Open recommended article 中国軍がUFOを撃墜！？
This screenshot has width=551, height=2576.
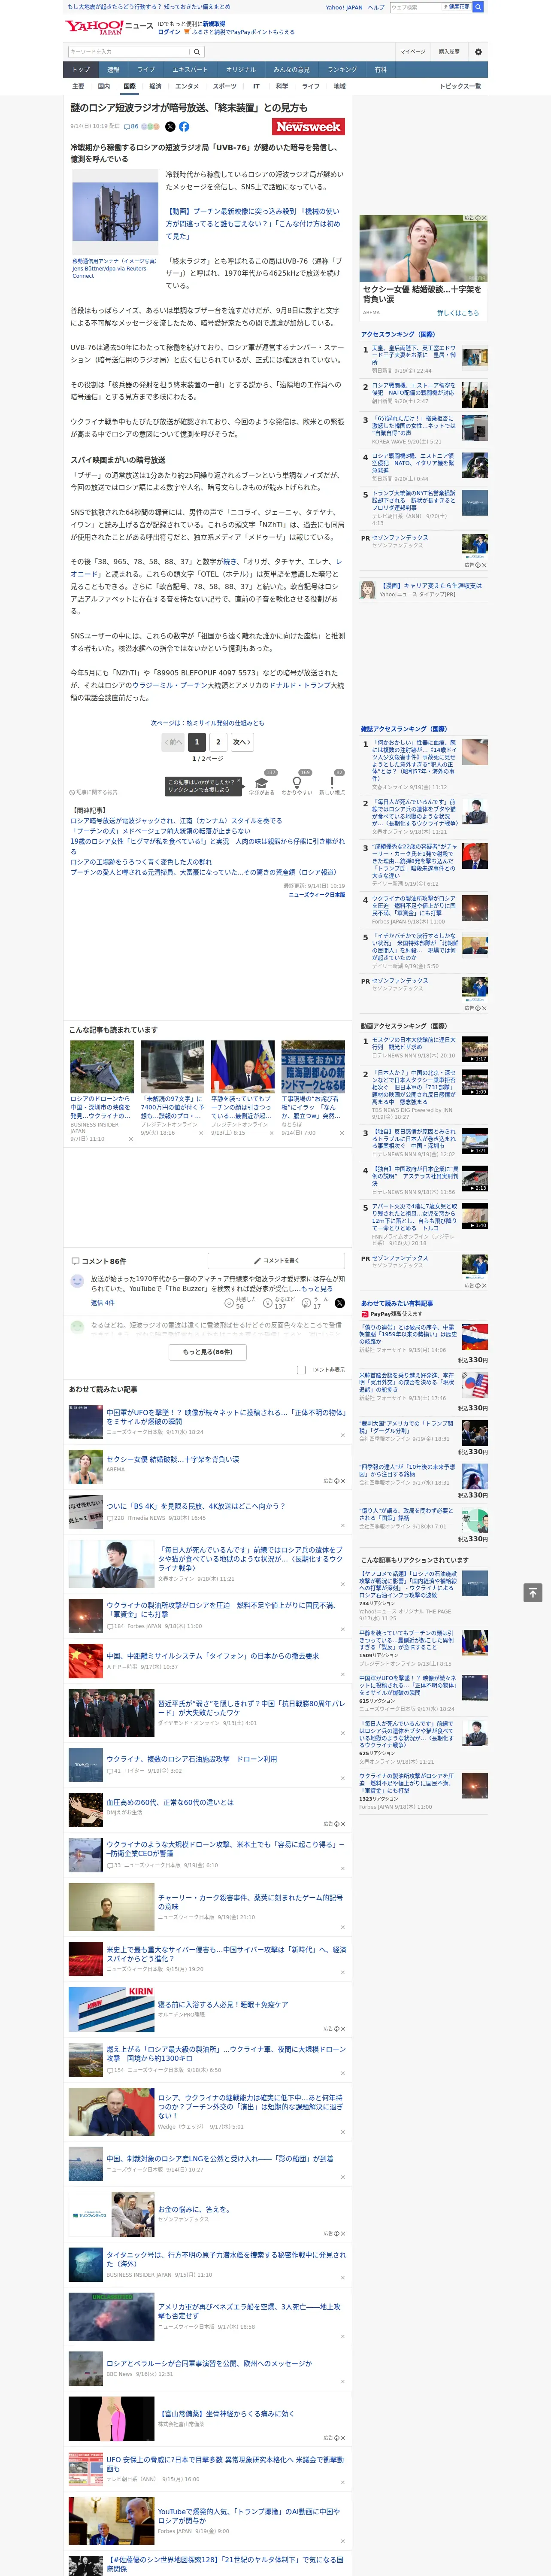click(226, 1417)
